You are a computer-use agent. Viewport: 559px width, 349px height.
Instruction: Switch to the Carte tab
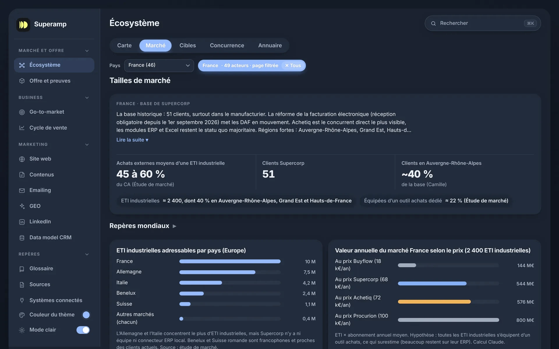pos(124,45)
